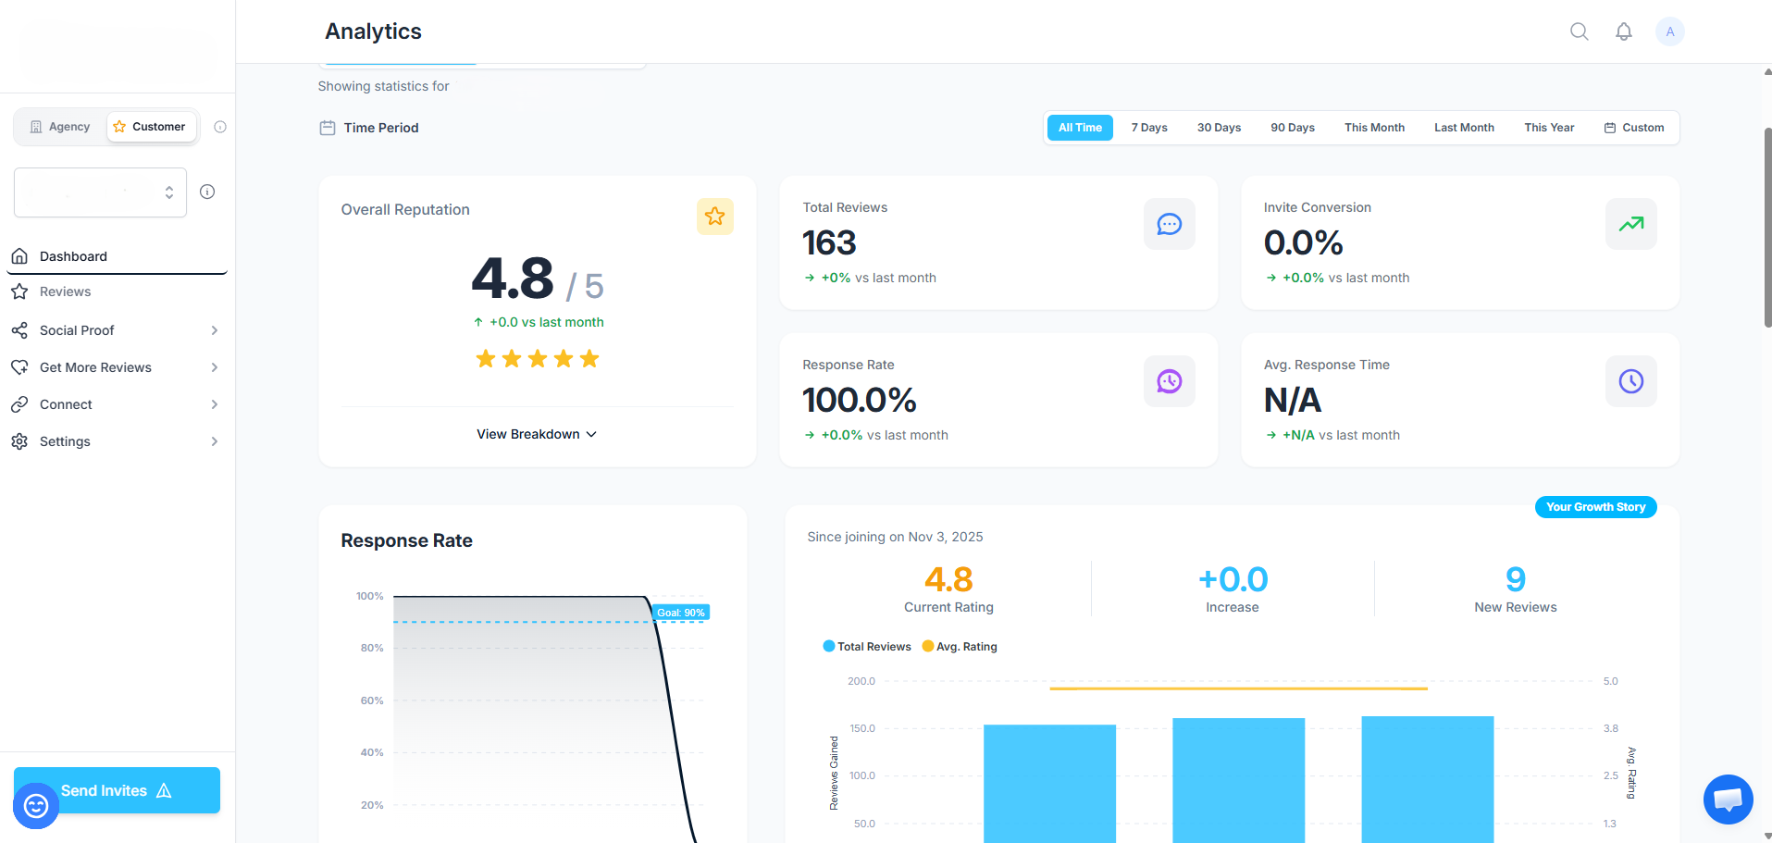Screen dimensions: 1772x843
Task: Click the clock icon on Avg. Response Time card
Action: (1630, 380)
